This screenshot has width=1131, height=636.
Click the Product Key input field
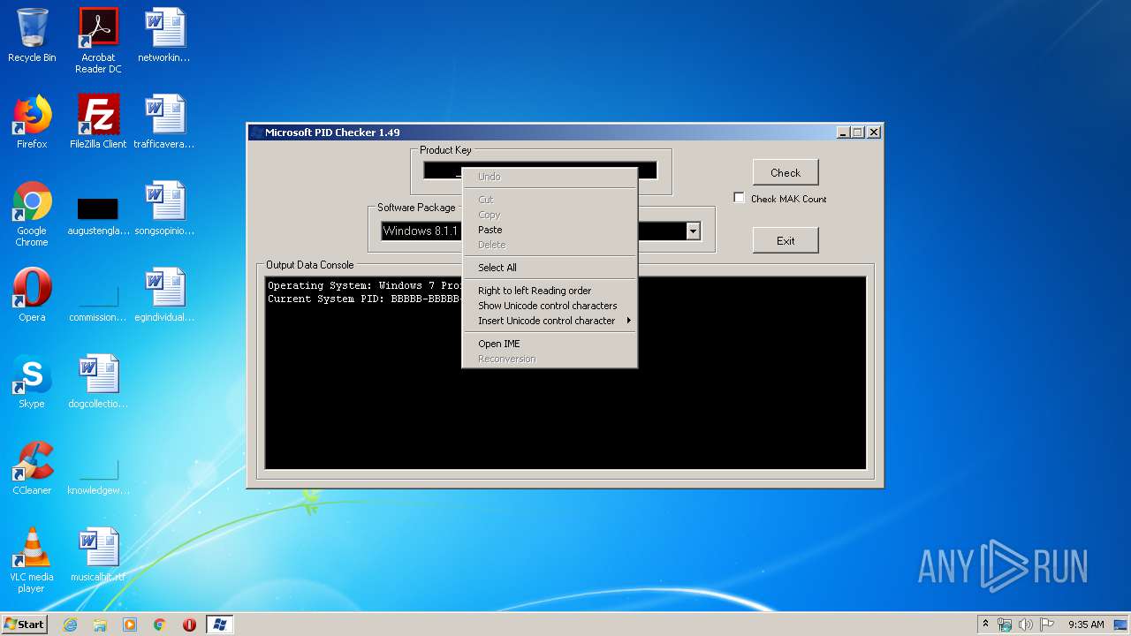(x=540, y=170)
